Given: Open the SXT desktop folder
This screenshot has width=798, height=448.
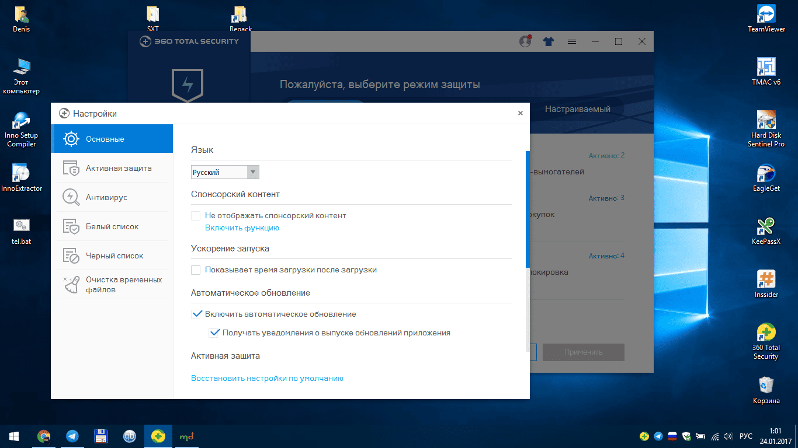Looking at the screenshot, I should point(153,20).
